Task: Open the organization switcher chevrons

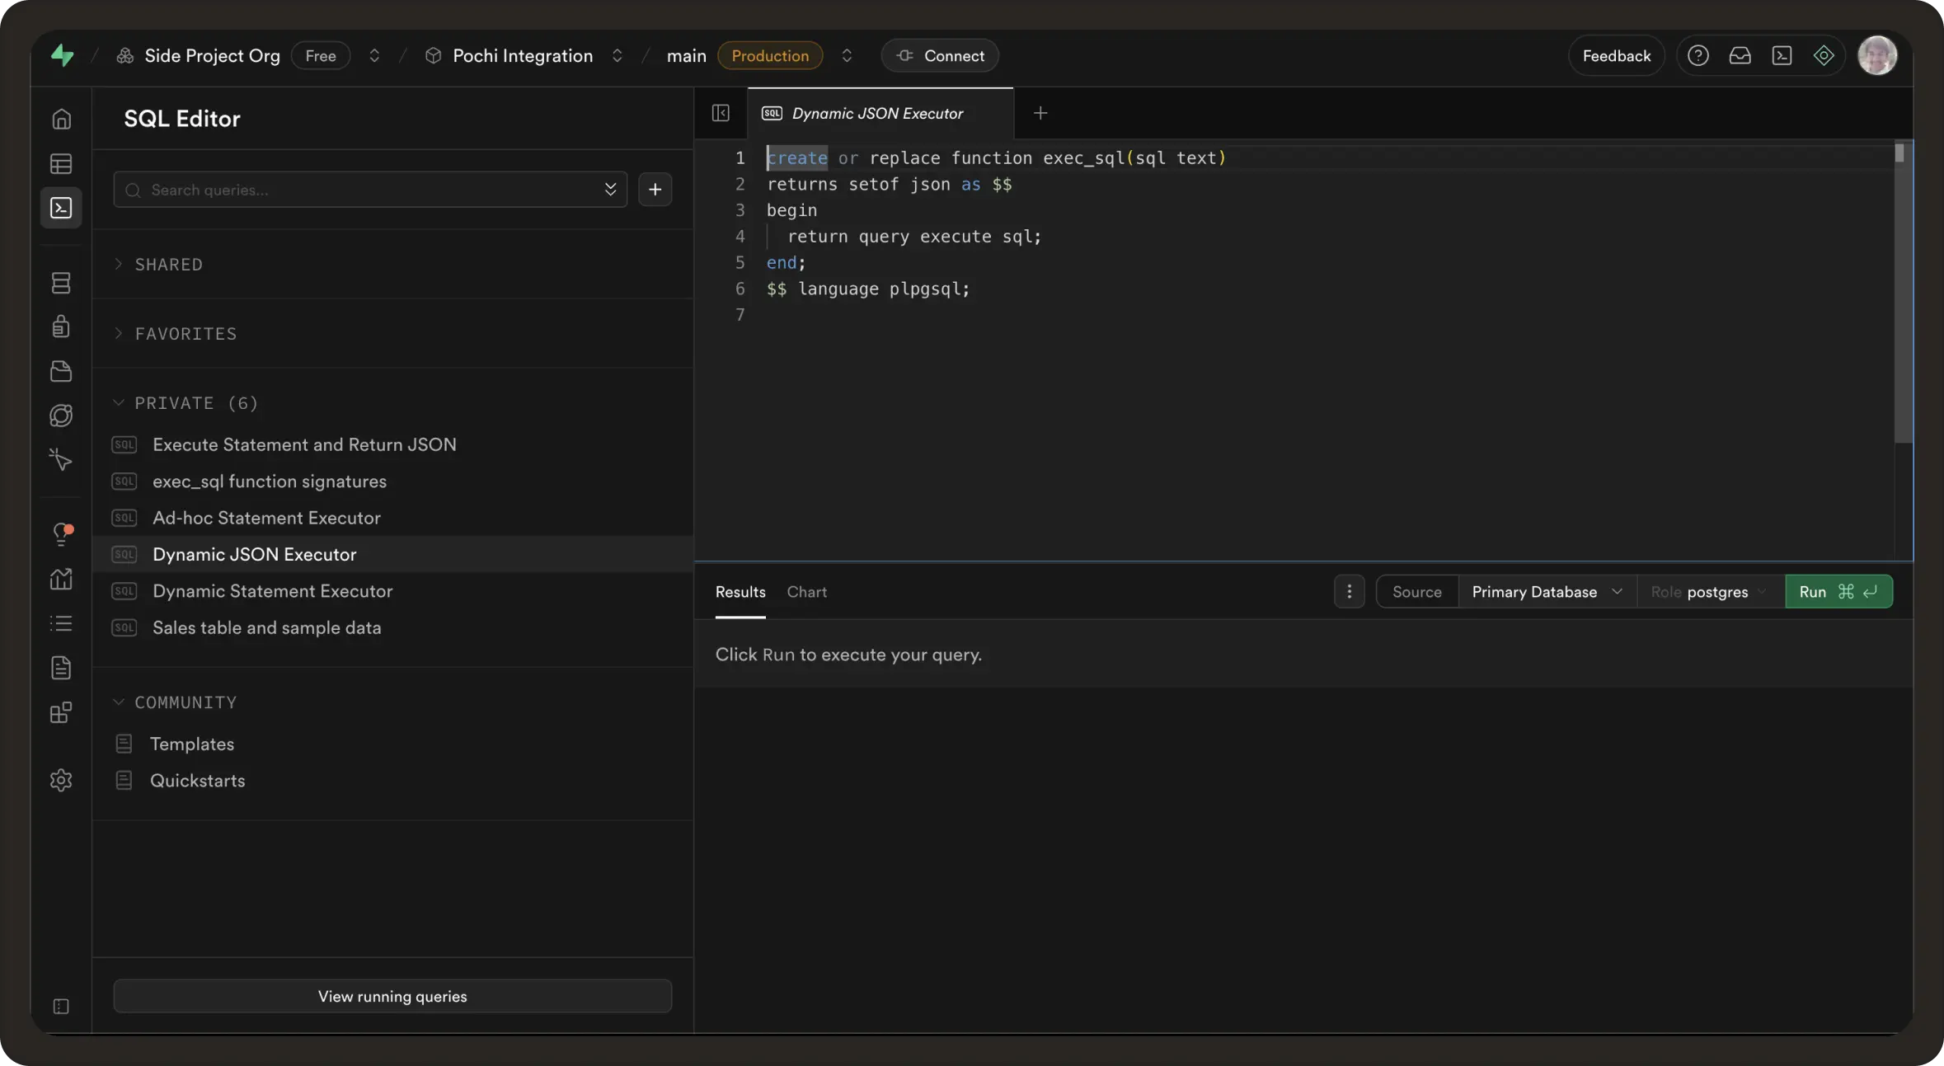Action: 374,56
